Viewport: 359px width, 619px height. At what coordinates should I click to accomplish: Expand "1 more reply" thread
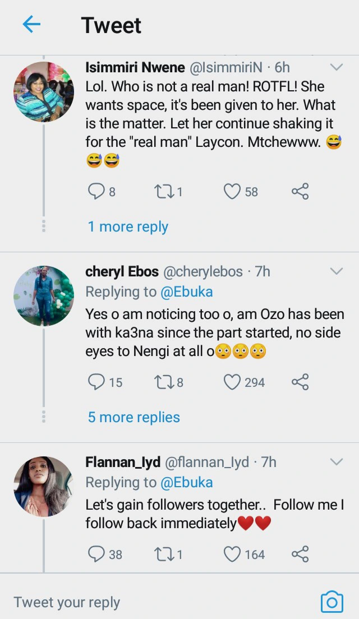[128, 227]
